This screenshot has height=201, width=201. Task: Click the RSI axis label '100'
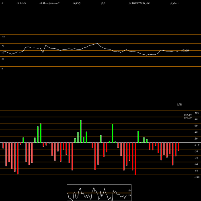point(3,37)
